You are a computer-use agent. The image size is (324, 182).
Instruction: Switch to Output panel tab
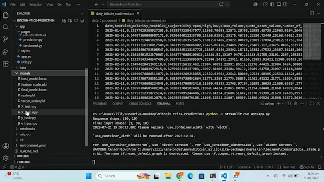click(x=118, y=104)
